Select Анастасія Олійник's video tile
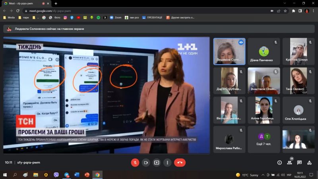The height and width of the screenshot is (179, 318). 264,81
